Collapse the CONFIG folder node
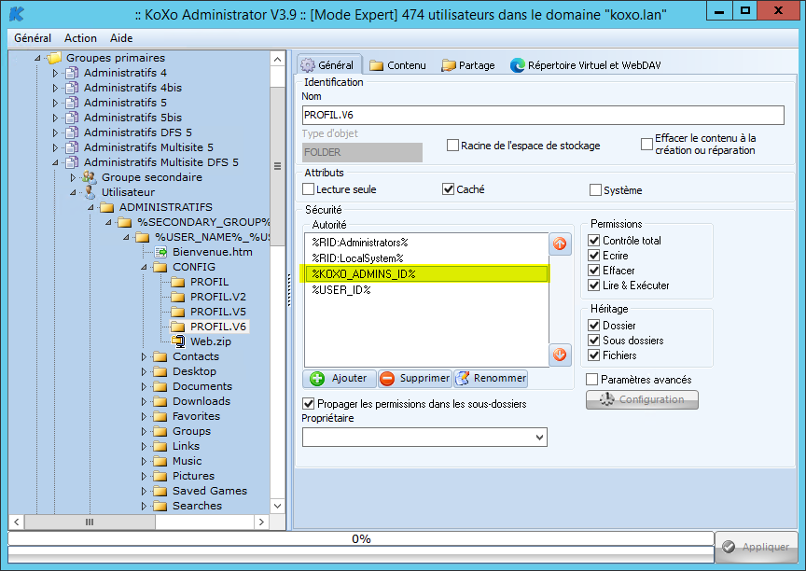The height and width of the screenshot is (571, 806). coord(144,267)
